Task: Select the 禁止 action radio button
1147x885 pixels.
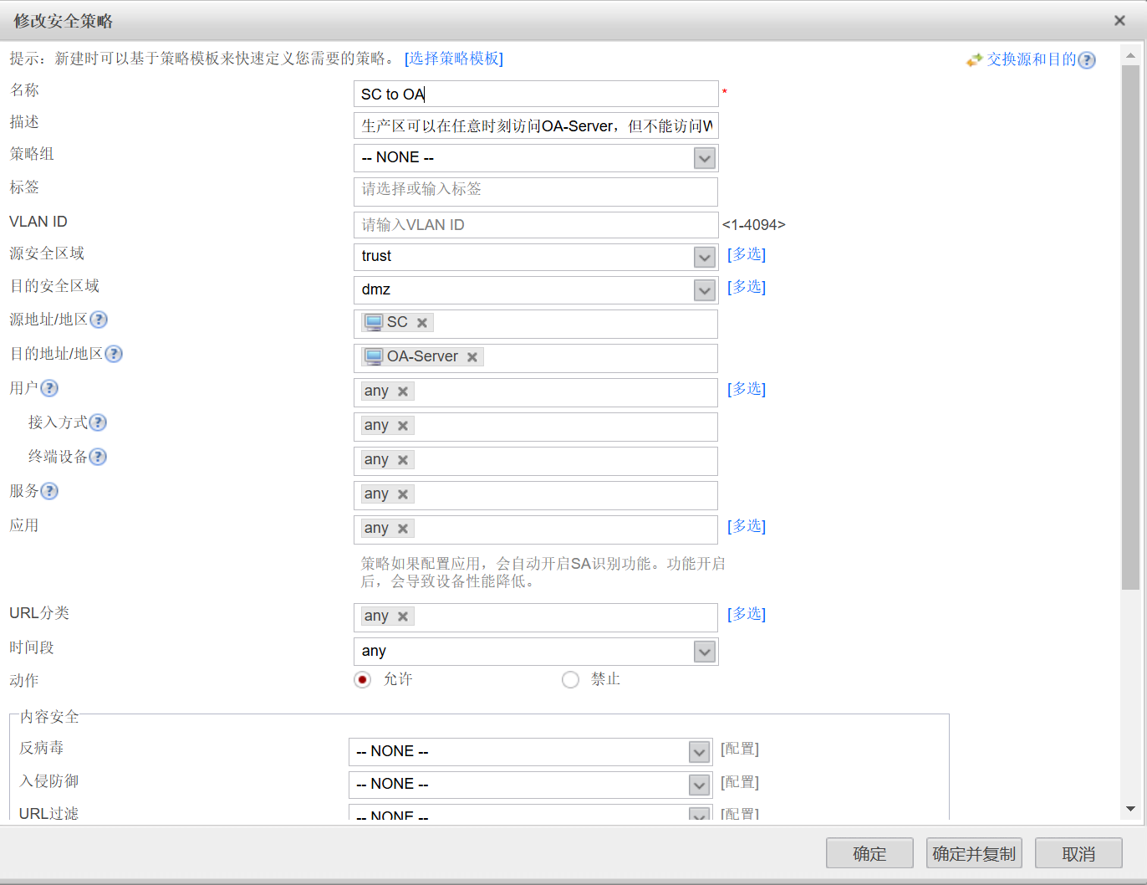Action: click(570, 680)
